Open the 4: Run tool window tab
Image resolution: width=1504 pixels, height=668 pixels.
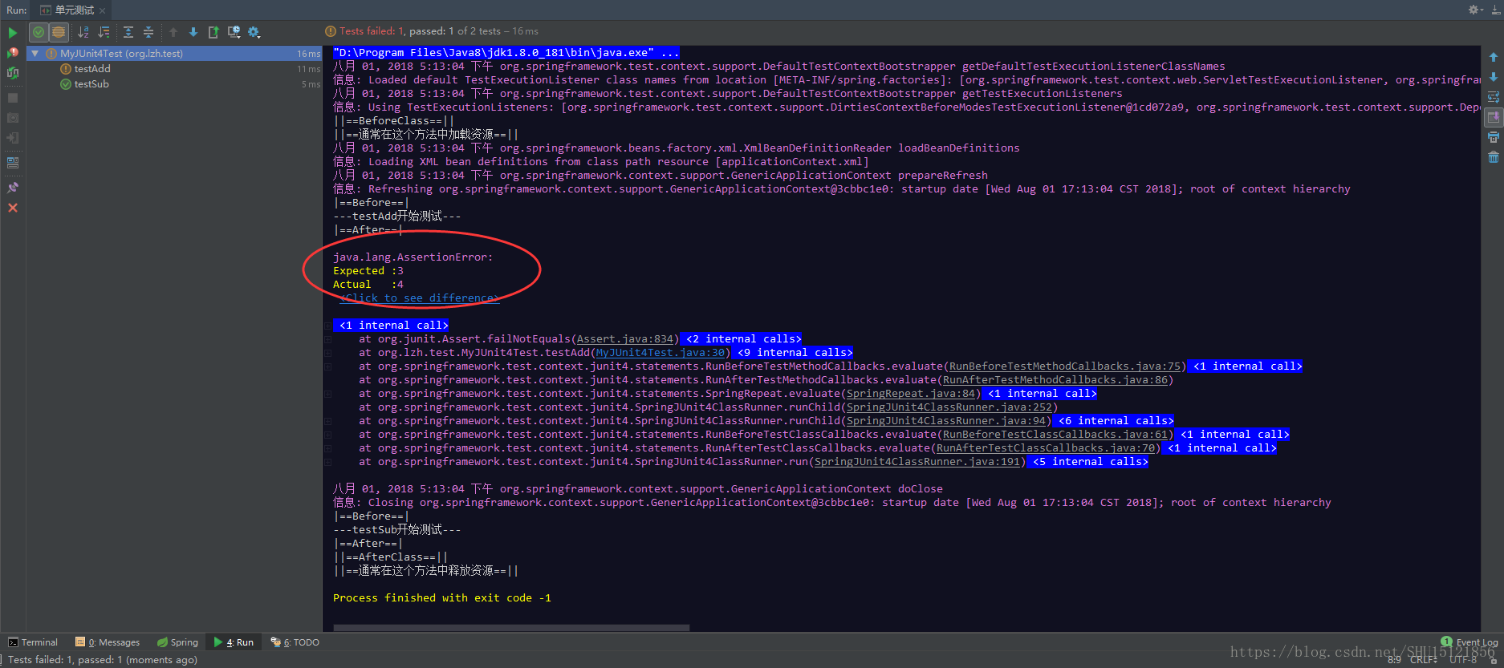click(234, 642)
